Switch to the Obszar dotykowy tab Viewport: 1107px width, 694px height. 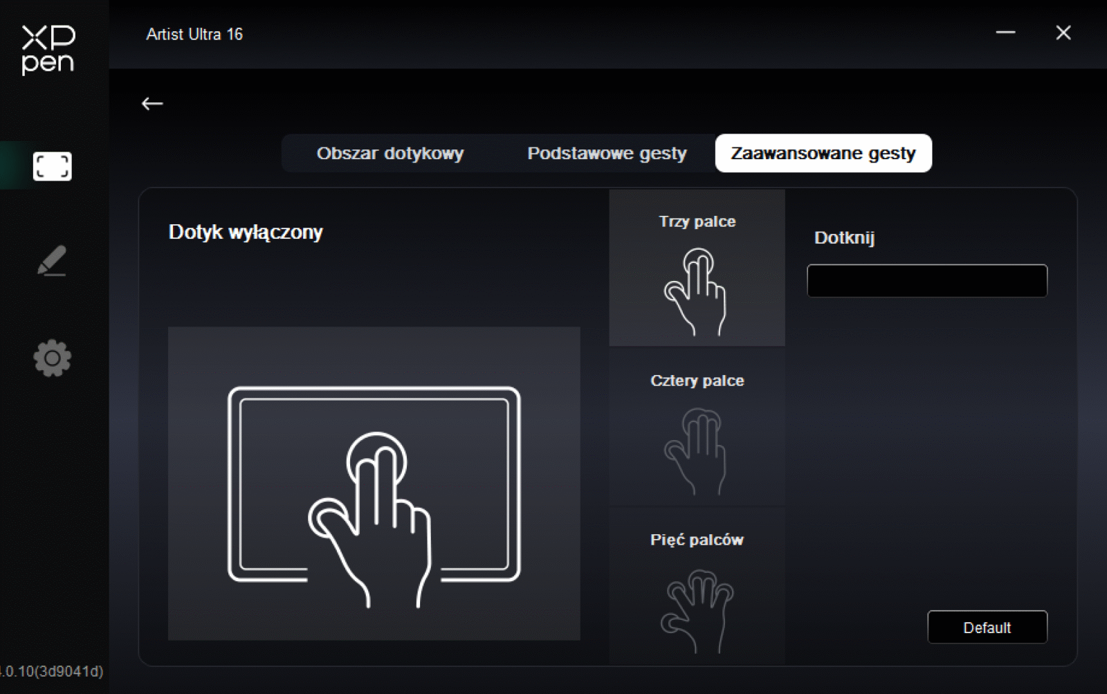tap(390, 154)
